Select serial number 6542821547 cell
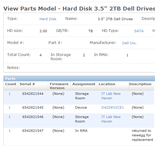 coord(33,131)
